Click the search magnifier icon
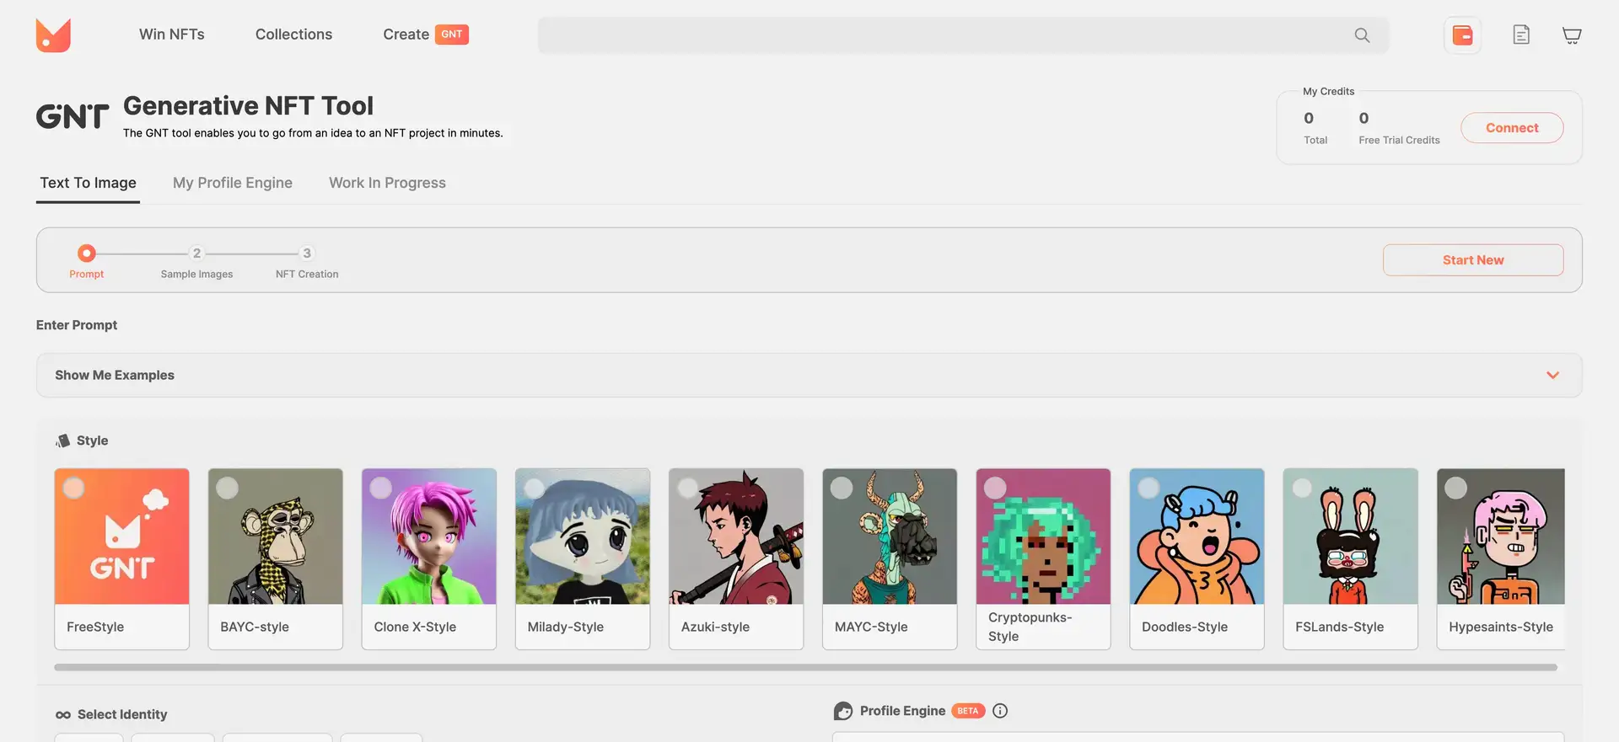The width and height of the screenshot is (1619, 742). pyautogui.click(x=1362, y=35)
